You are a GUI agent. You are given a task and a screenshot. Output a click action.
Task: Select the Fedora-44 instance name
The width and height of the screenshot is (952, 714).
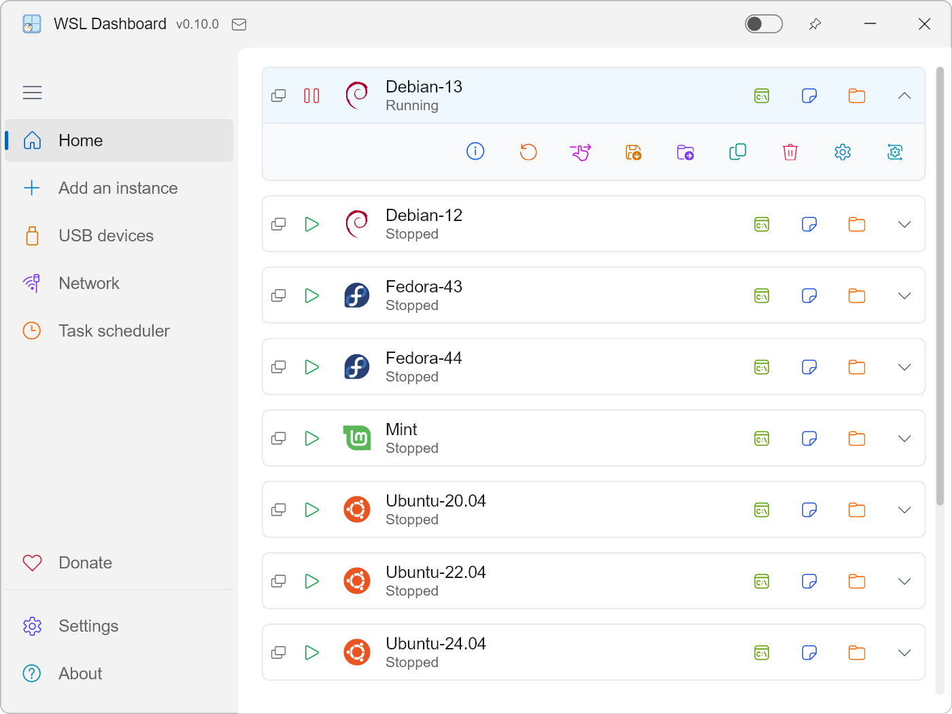pyautogui.click(x=424, y=358)
